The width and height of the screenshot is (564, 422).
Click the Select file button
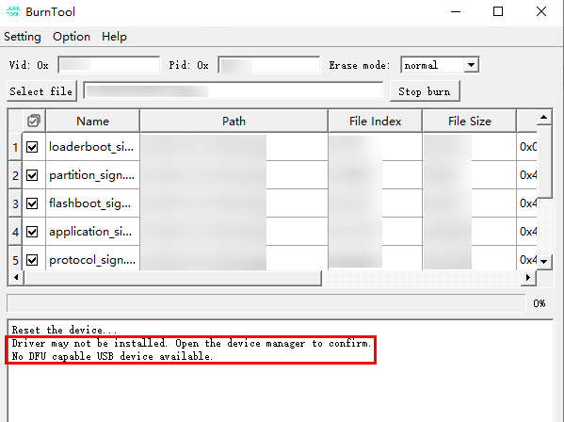(41, 91)
